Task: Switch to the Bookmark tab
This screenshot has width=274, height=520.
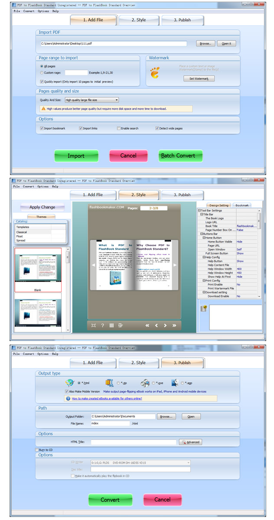Action: pyautogui.click(x=242, y=205)
